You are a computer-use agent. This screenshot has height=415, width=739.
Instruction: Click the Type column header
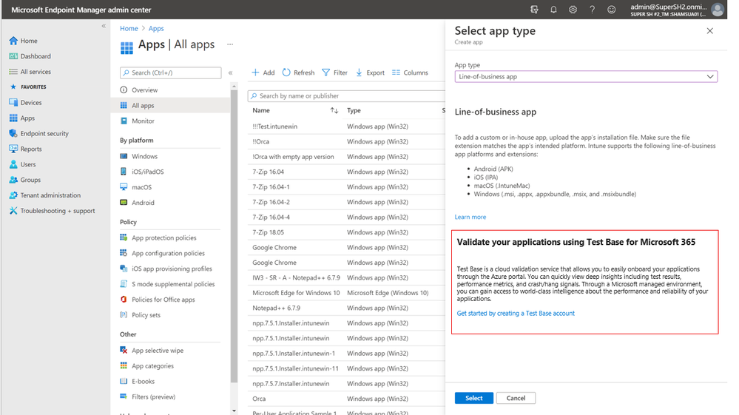click(354, 110)
